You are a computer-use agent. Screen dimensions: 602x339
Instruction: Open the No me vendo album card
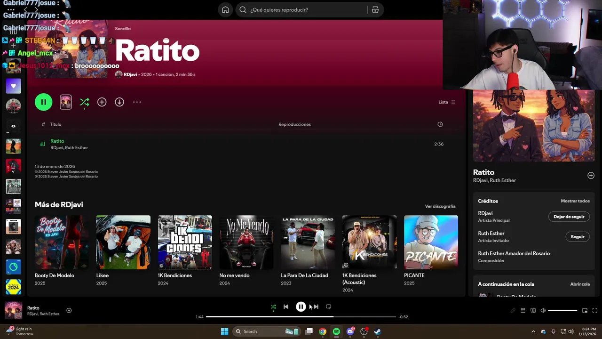point(246,250)
